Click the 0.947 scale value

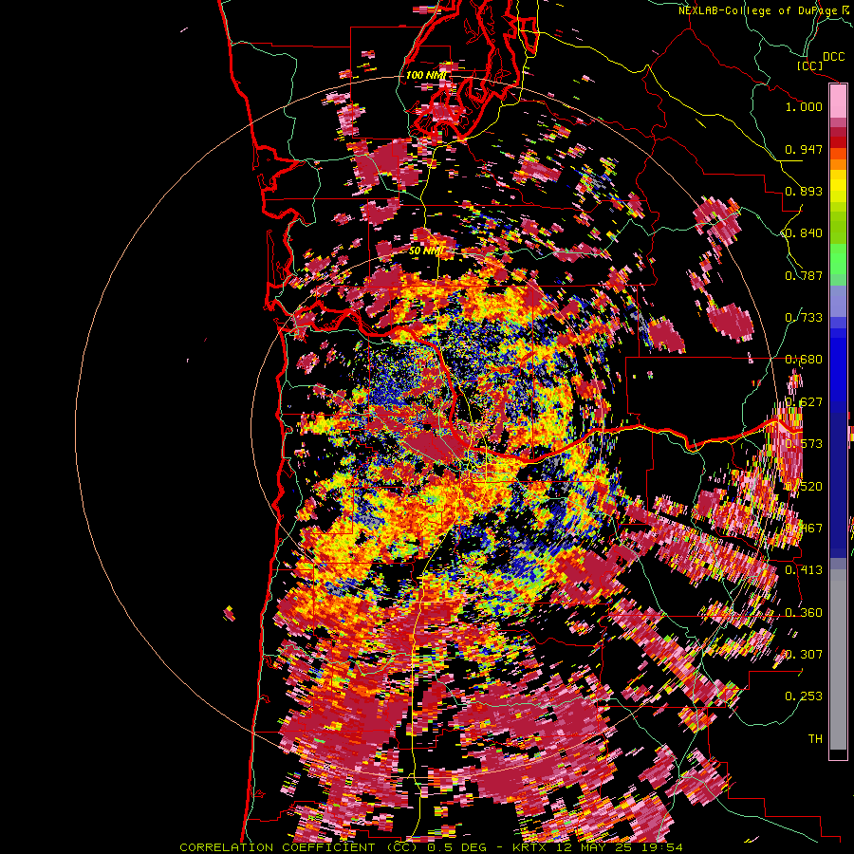[x=804, y=149]
